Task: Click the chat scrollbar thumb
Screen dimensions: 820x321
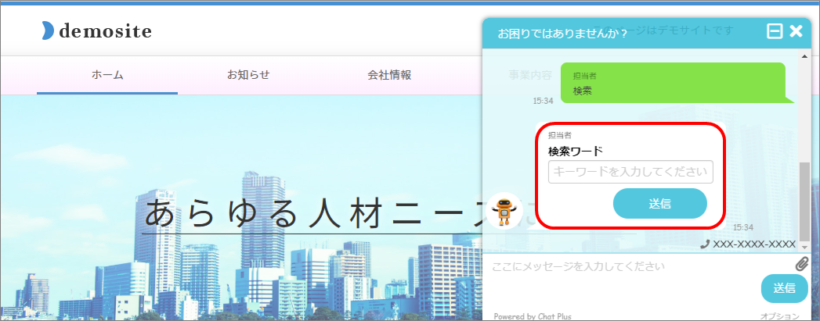Action: (x=804, y=201)
